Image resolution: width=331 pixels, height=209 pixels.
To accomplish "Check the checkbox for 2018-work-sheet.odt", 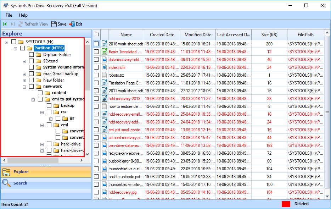I will (96, 44).
